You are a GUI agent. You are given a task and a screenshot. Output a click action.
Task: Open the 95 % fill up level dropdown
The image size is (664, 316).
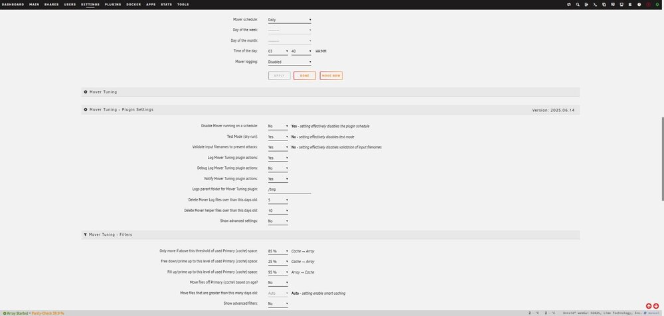tap(278, 272)
